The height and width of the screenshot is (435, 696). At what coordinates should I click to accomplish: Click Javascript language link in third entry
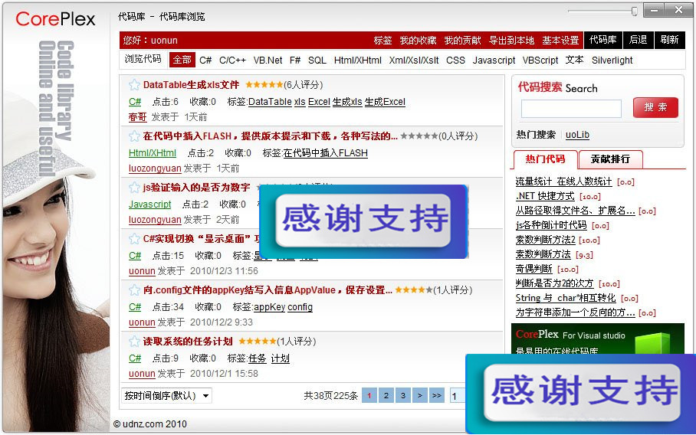(149, 204)
